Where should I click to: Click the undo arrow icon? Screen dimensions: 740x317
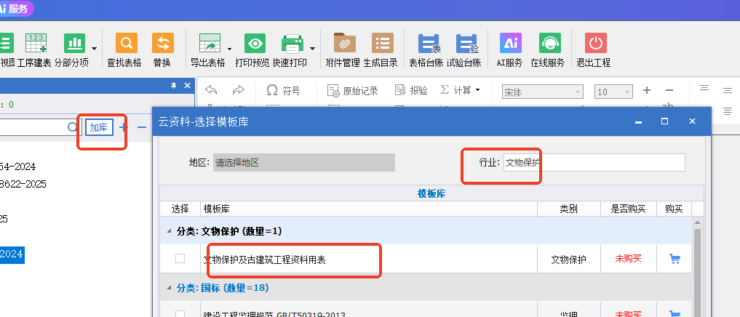pyautogui.click(x=211, y=90)
